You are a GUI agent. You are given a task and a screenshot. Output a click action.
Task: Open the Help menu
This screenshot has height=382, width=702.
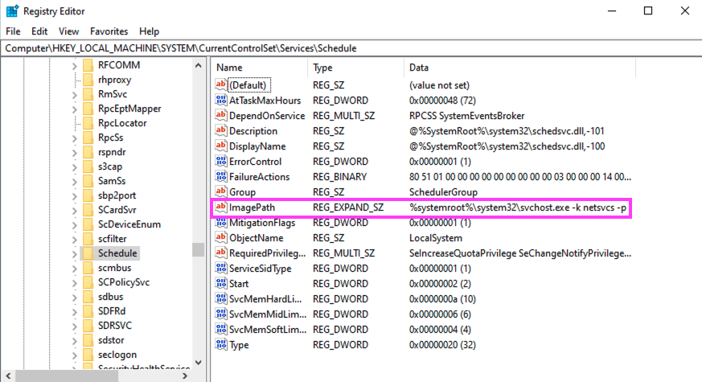click(149, 31)
